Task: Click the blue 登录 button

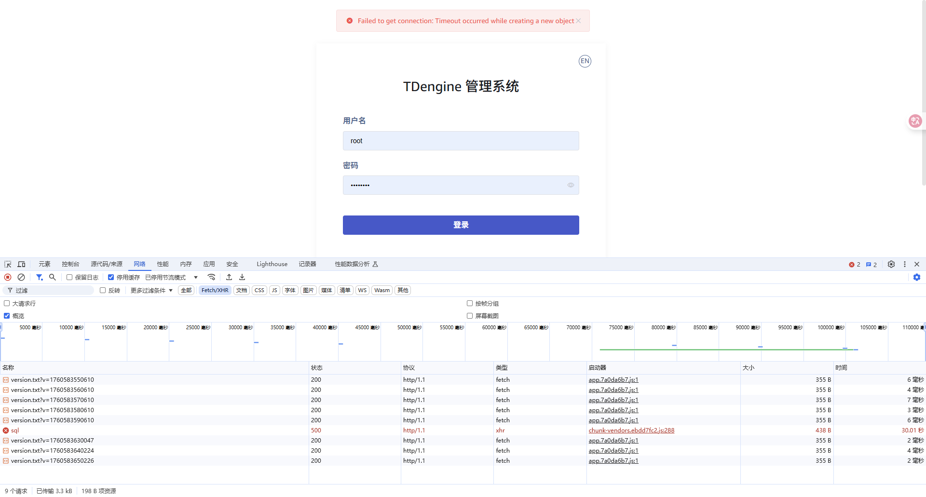Action: coord(461,225)
